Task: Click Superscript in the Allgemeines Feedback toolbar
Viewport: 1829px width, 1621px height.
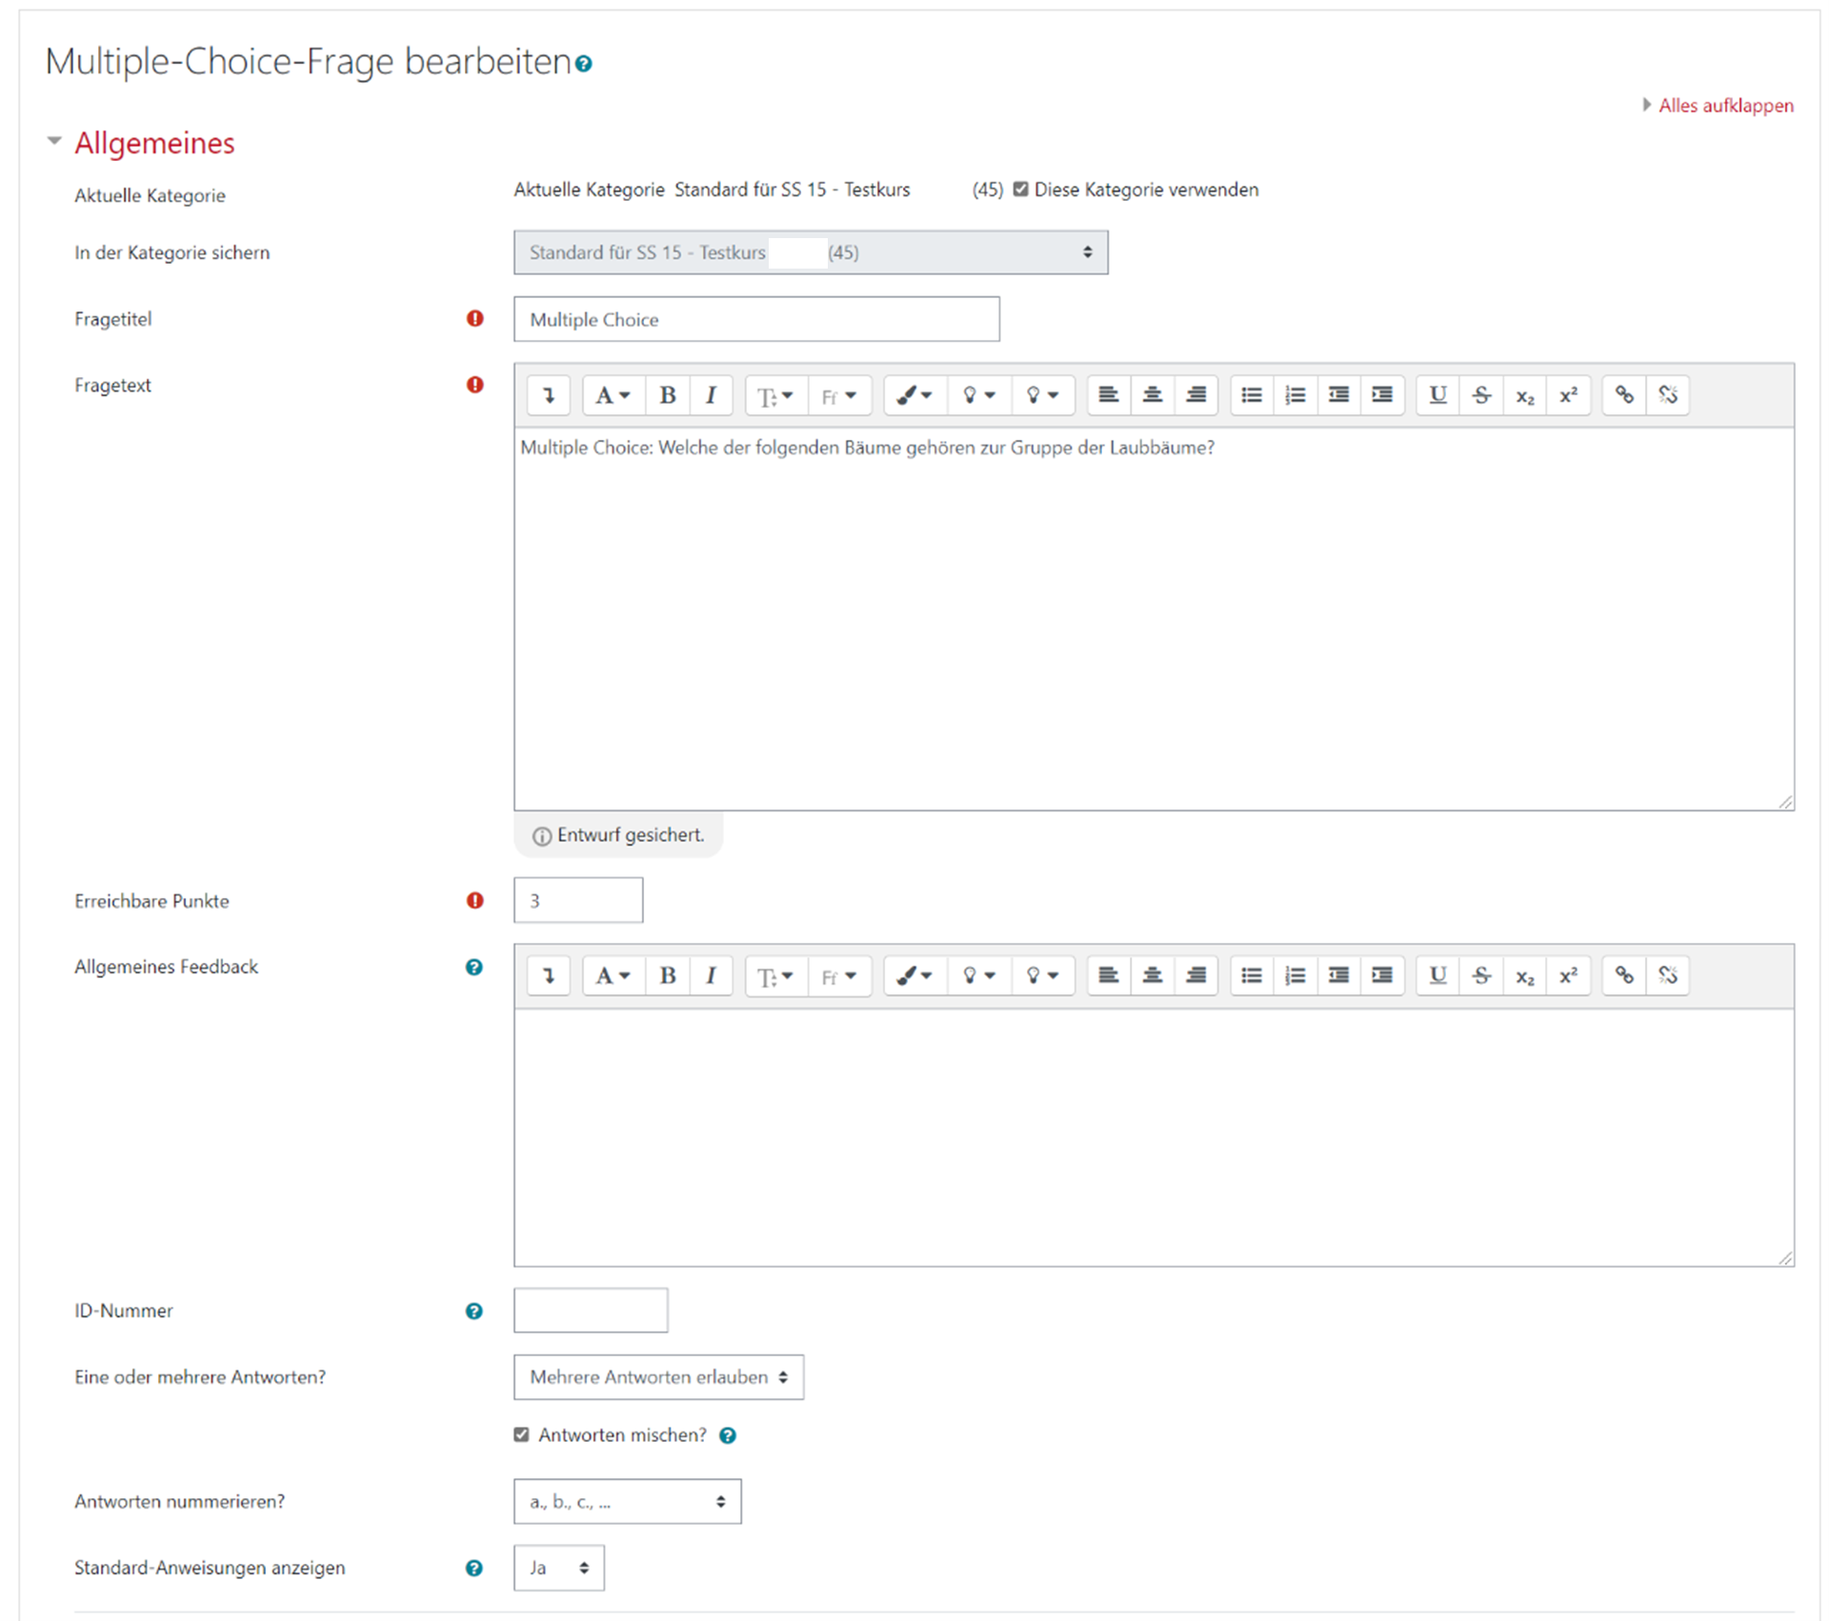Action: pos(1568,975)
